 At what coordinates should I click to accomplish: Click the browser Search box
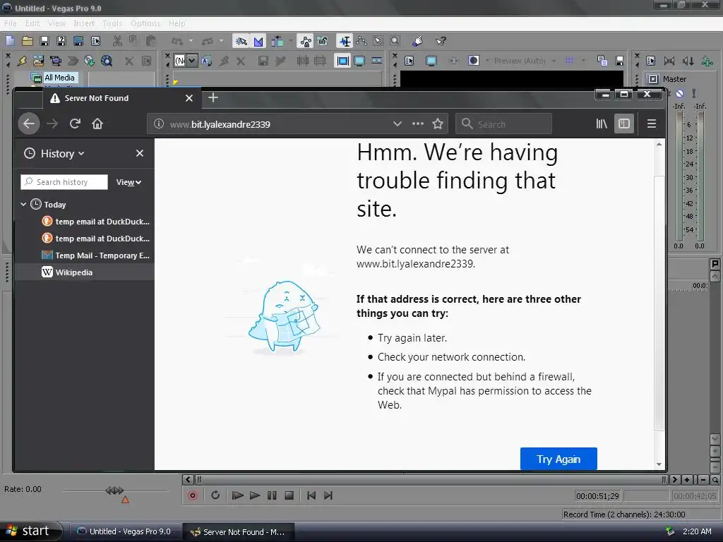click(503, 124)
